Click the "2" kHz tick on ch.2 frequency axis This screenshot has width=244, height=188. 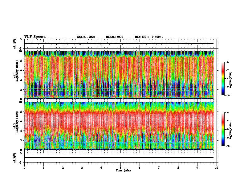click(x=22, y=140)
